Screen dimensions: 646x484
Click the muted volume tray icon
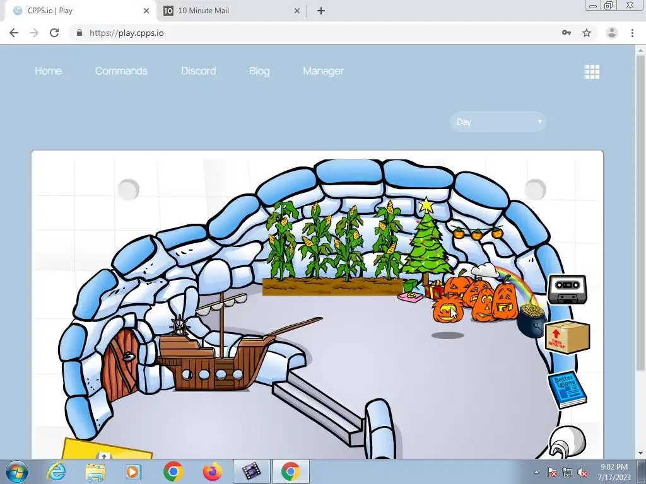582,473
